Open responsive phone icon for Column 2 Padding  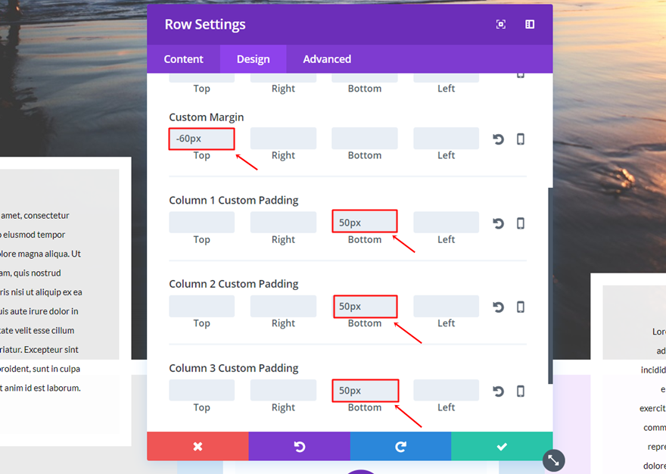(x=521, y=307)
